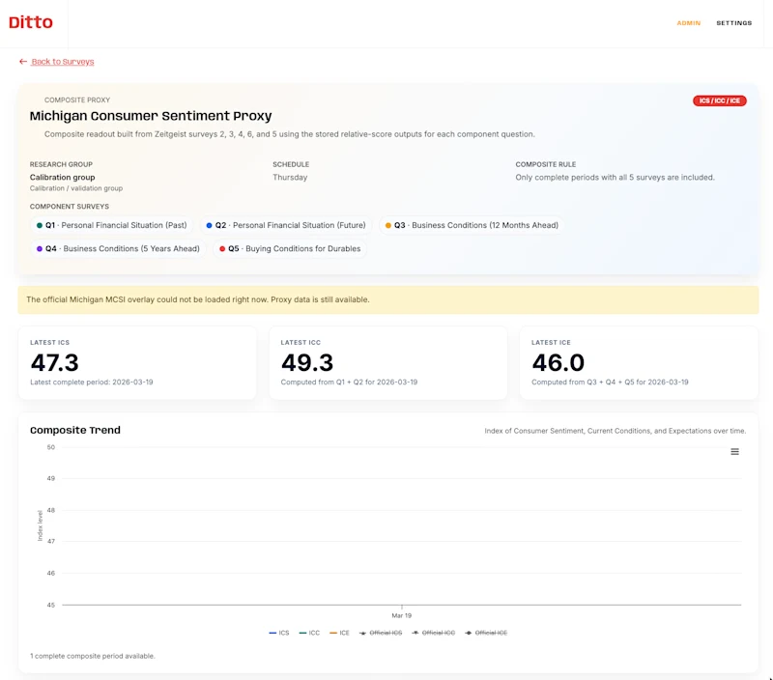The image size is (773, 680).
Task: Click the 'Index level' y-axis title
Action: click(40, 525)
